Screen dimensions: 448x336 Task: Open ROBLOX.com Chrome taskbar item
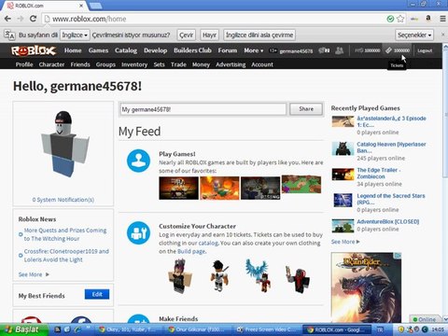[x=337, y=329]
